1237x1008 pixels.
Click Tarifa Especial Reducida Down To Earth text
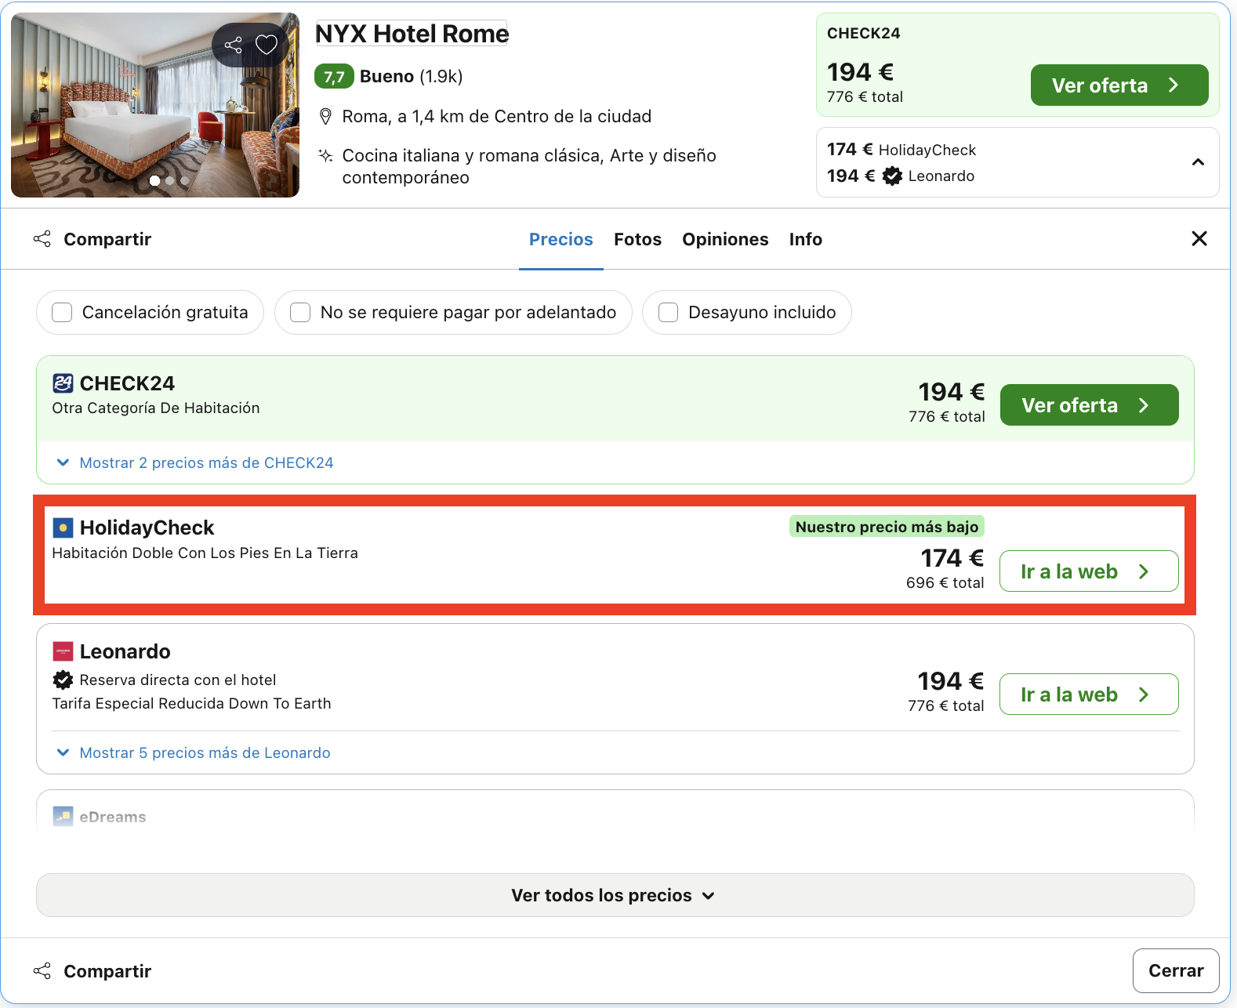coord(191,703)
